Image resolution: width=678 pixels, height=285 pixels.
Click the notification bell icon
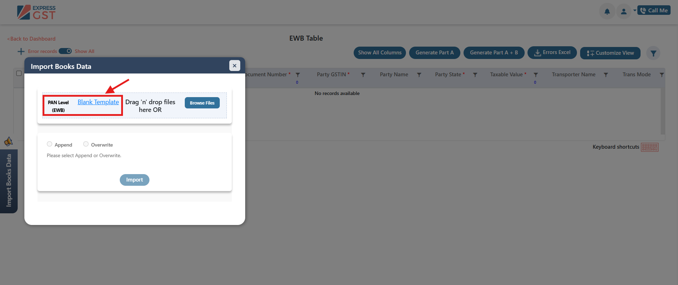607,11
